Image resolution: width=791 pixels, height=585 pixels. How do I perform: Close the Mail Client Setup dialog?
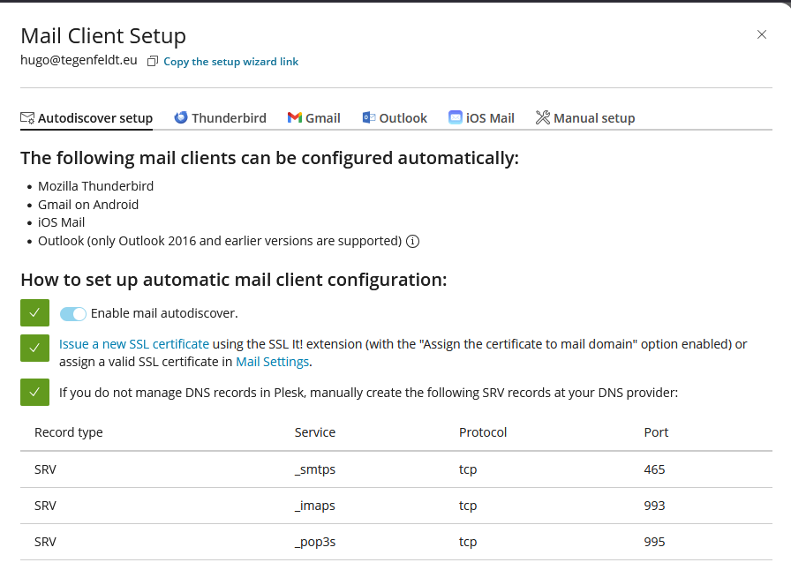[762, 34]
